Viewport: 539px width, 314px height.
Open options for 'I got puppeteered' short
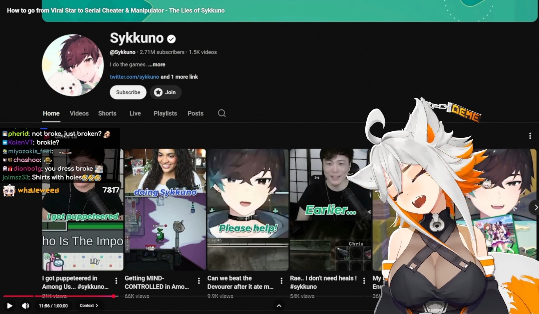coord(116,281)
